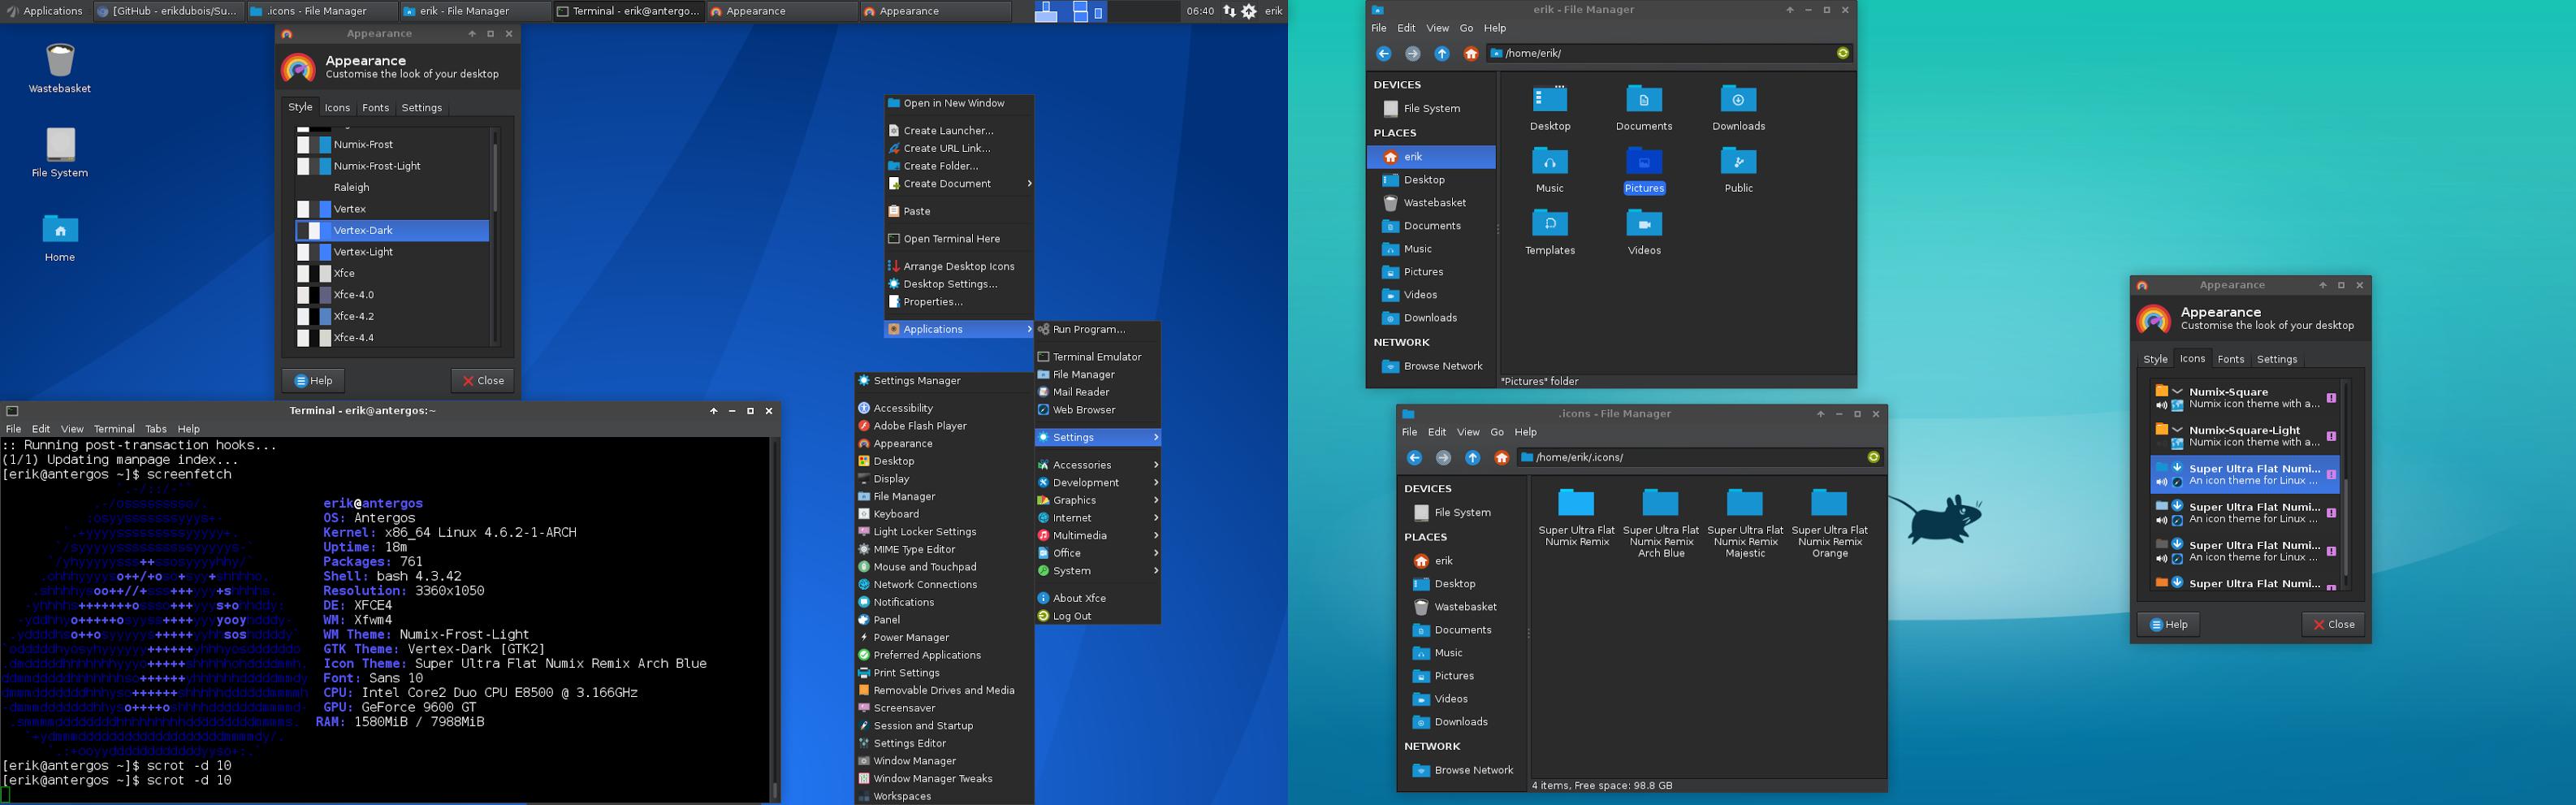Choose Log Out from applications menu
2576x805 pixels.
click(1098, 616)
